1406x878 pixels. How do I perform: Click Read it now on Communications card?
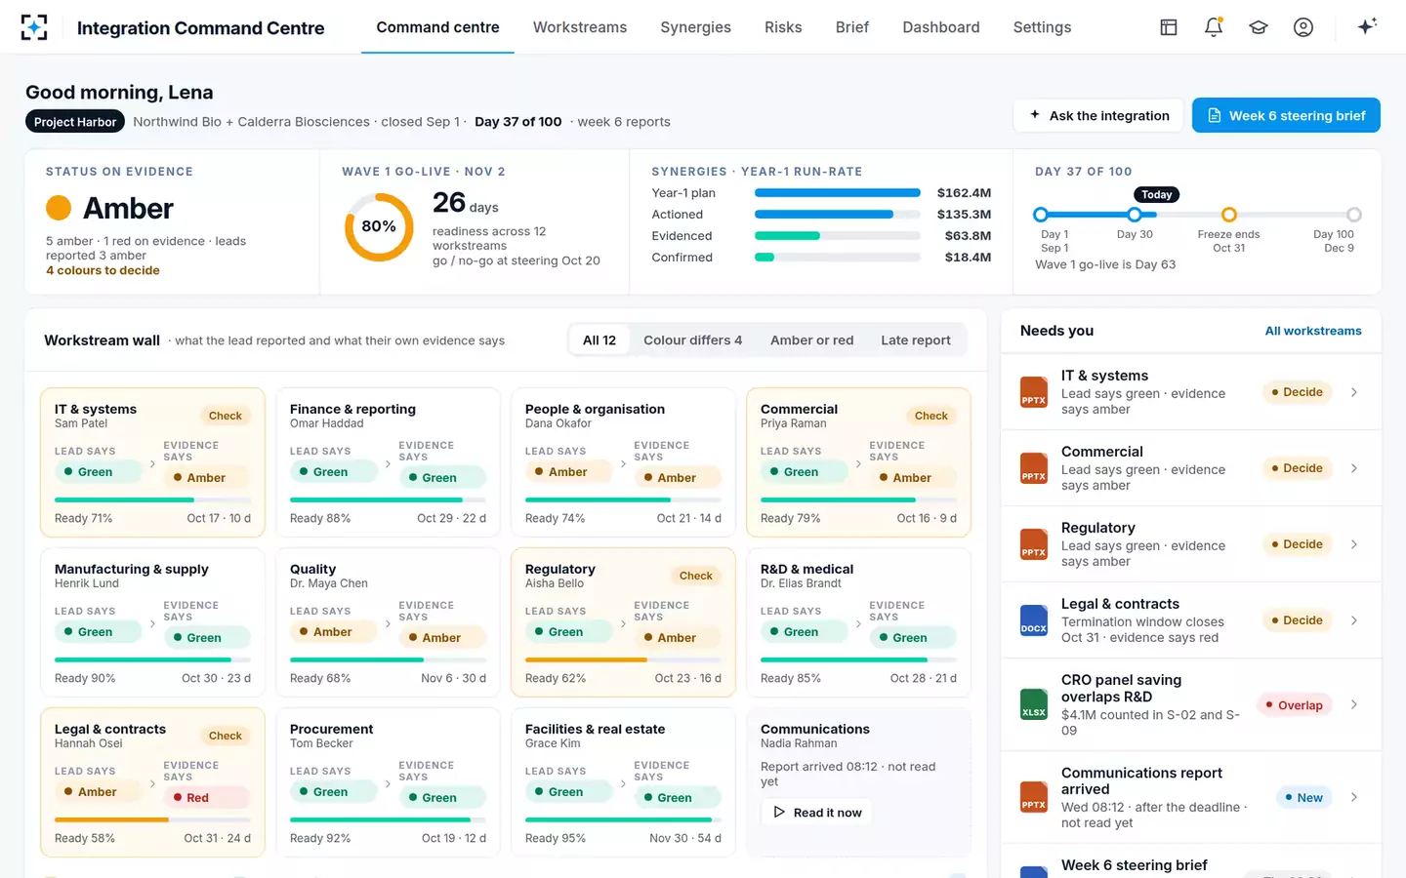tap(817, 813)
